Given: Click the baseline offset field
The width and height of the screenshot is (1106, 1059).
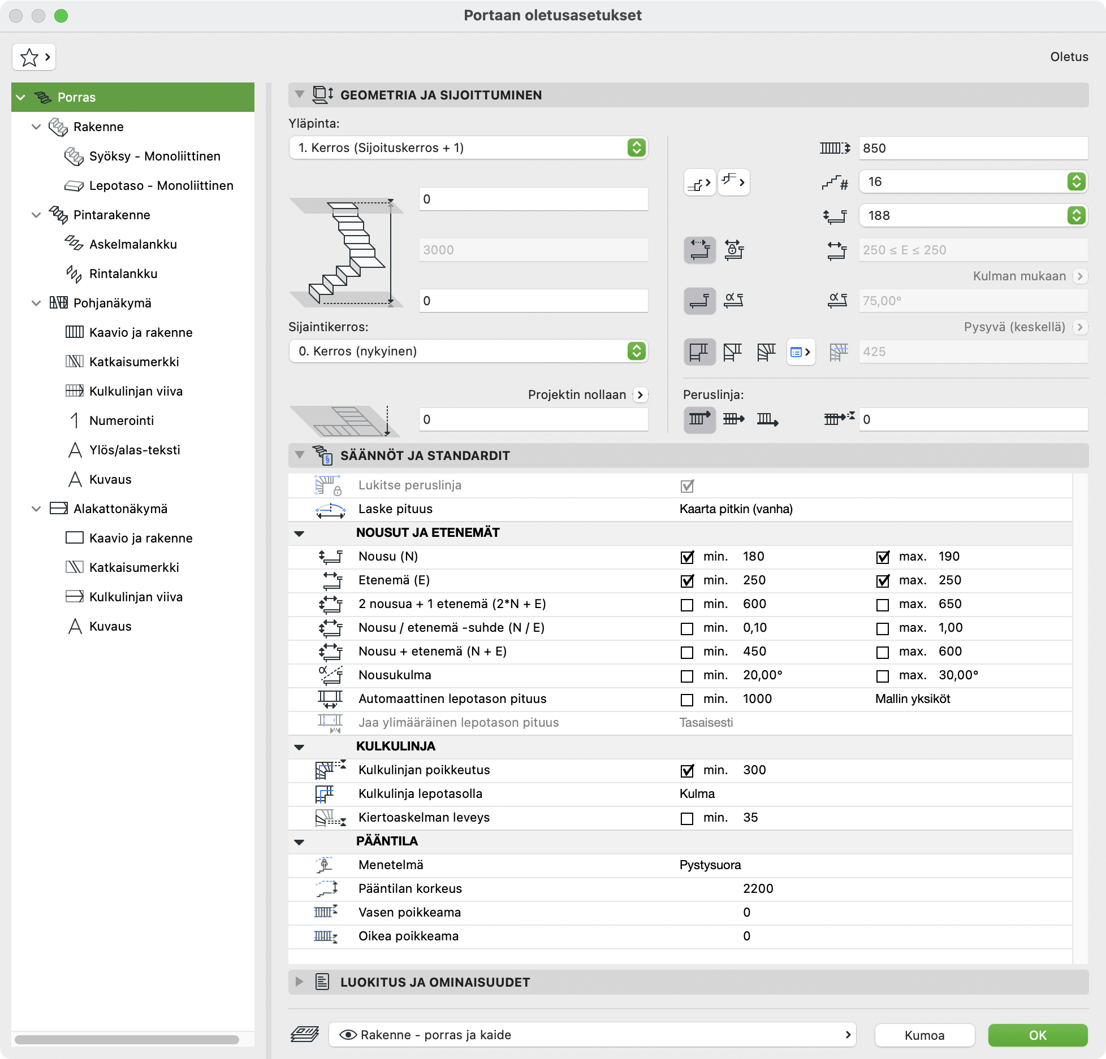Looking at the screenshot, I should (973, 419).
